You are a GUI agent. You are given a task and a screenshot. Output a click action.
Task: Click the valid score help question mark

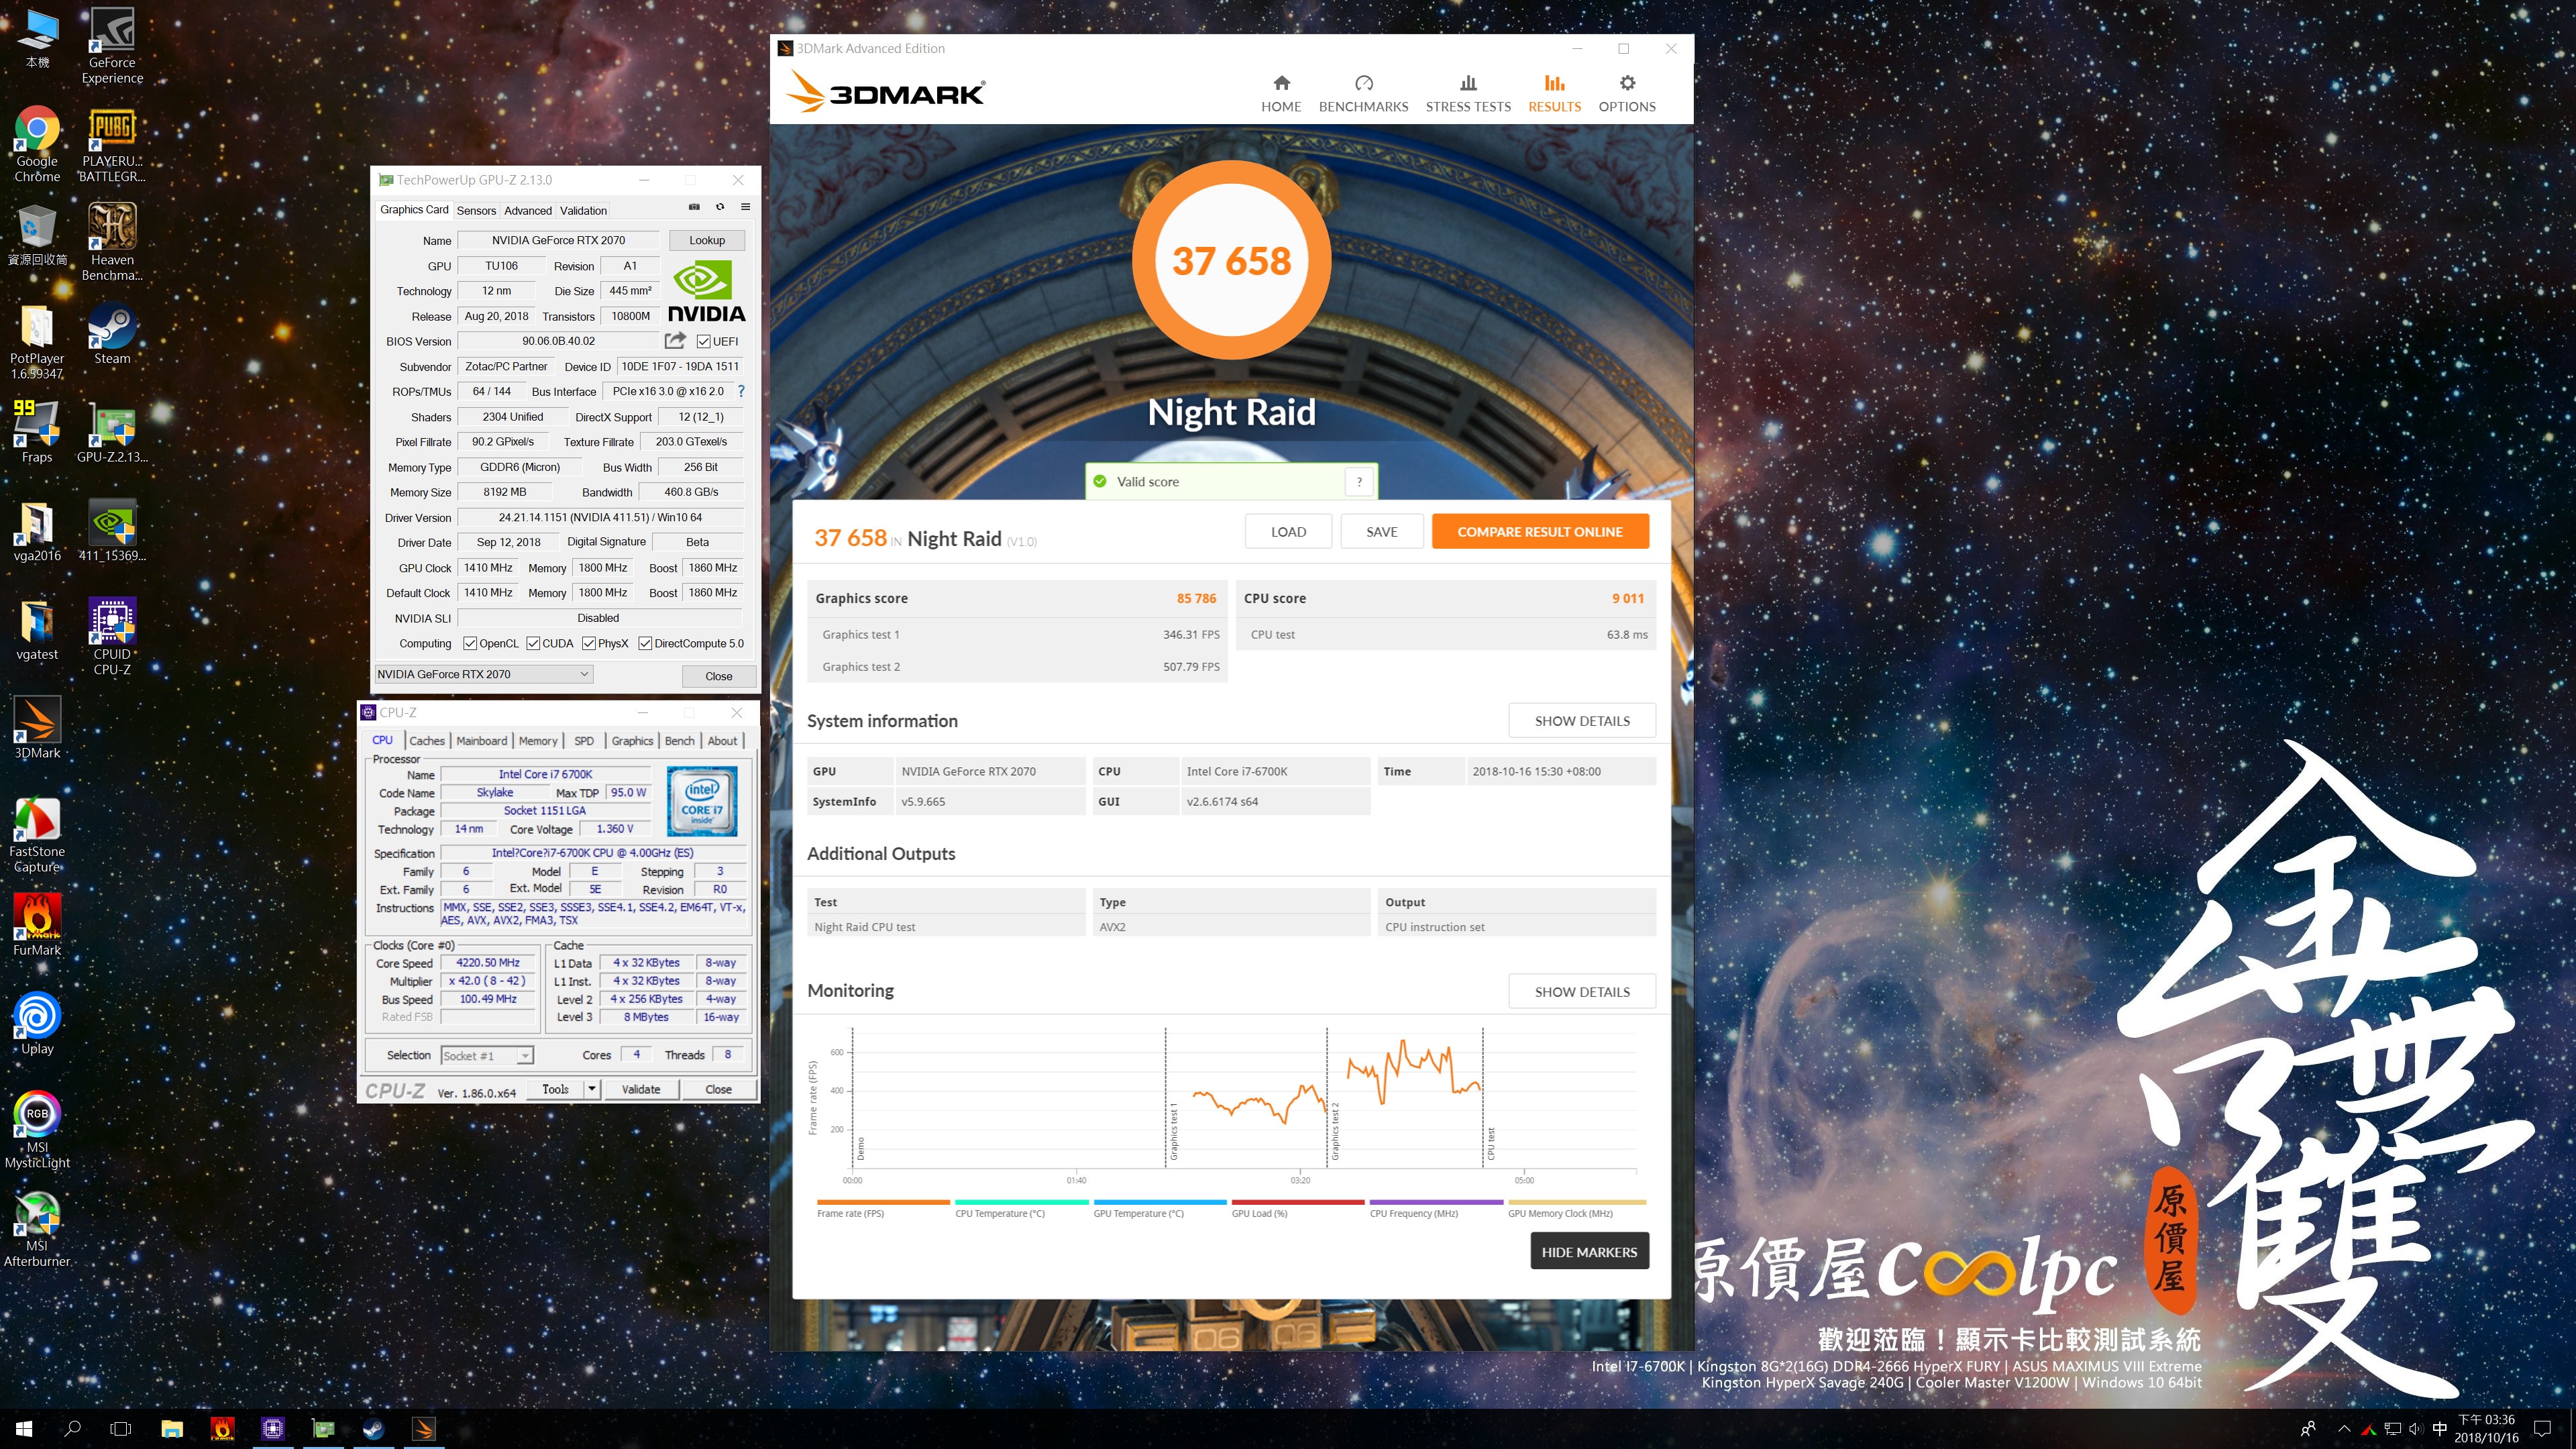click(x=1359, y=481)
